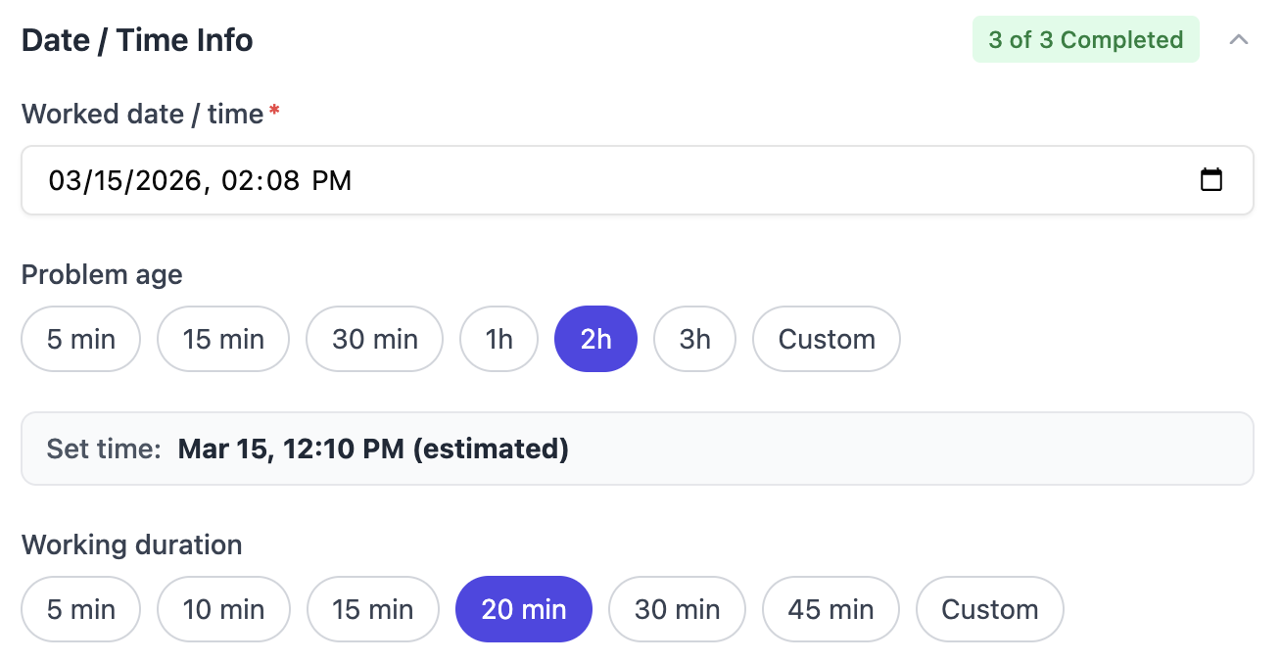The width and height of the screenshot is (1281, 662).
Task: Set problem age to 1h
Action: (x=499, y=340)
